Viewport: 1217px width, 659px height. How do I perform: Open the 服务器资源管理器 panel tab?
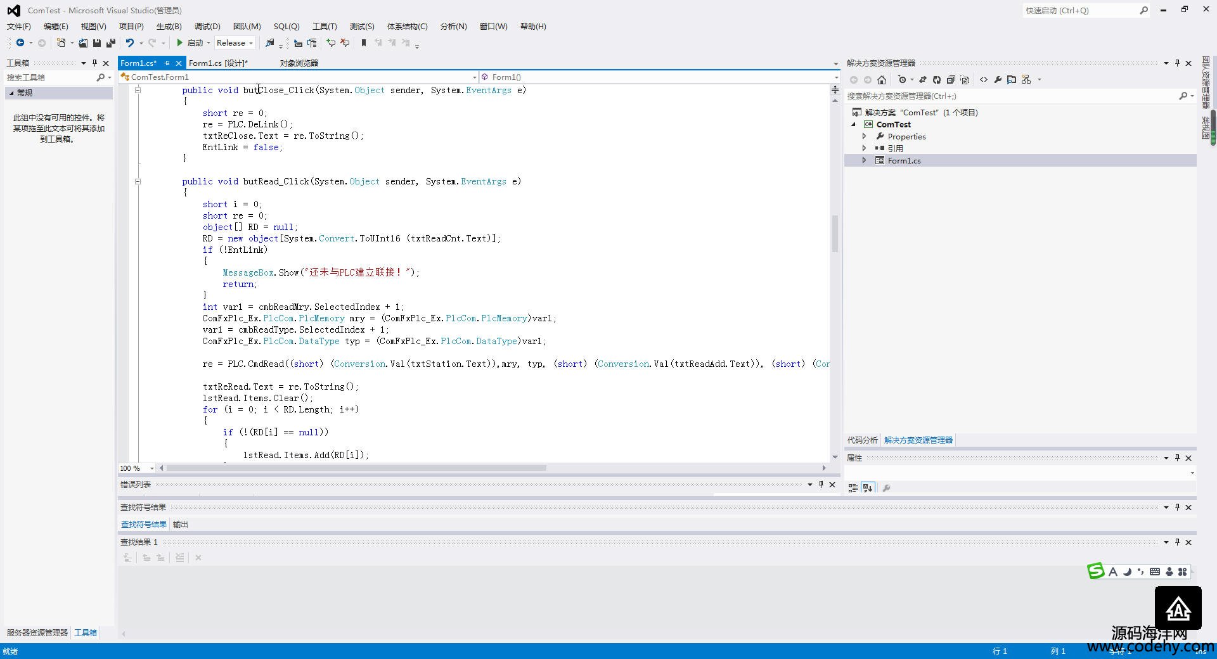pos(37,633)
